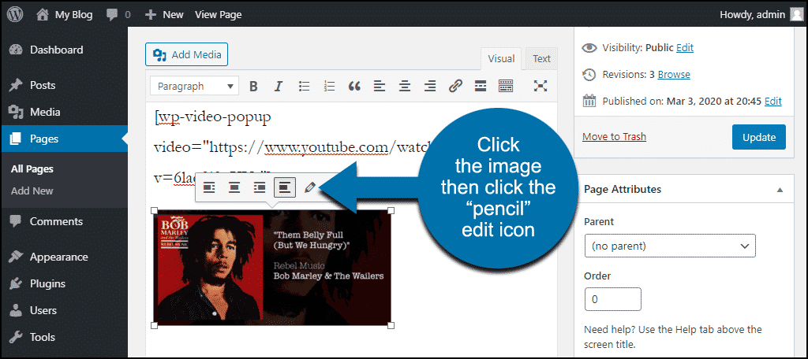This screenshot has height=359, width=808.
Task: Align image right in image toolbar
Action: pos(260,188)
